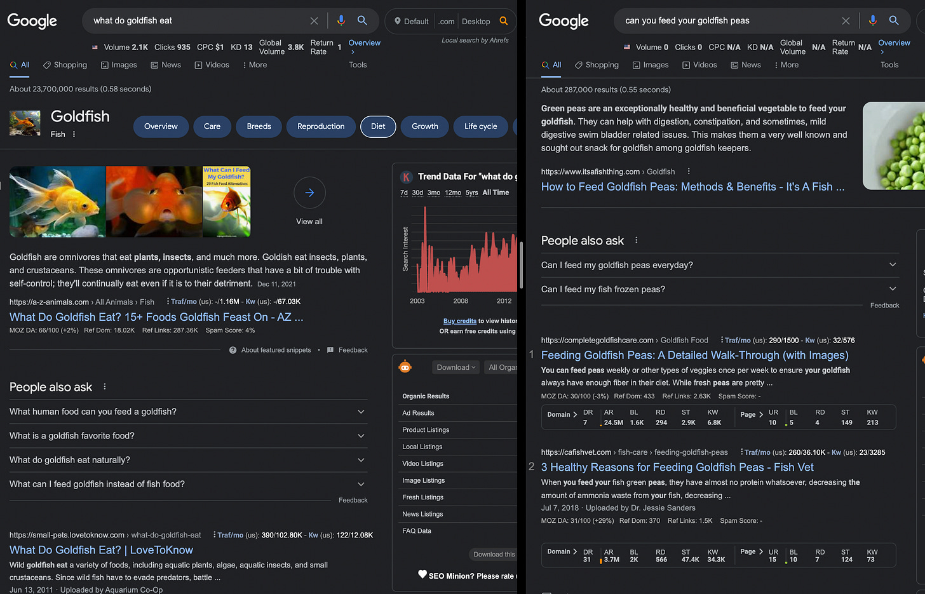This screenshot has height=594, width=925.
Task: Select 12mo range in Trend Data
Action: click(x=453, y=192)
